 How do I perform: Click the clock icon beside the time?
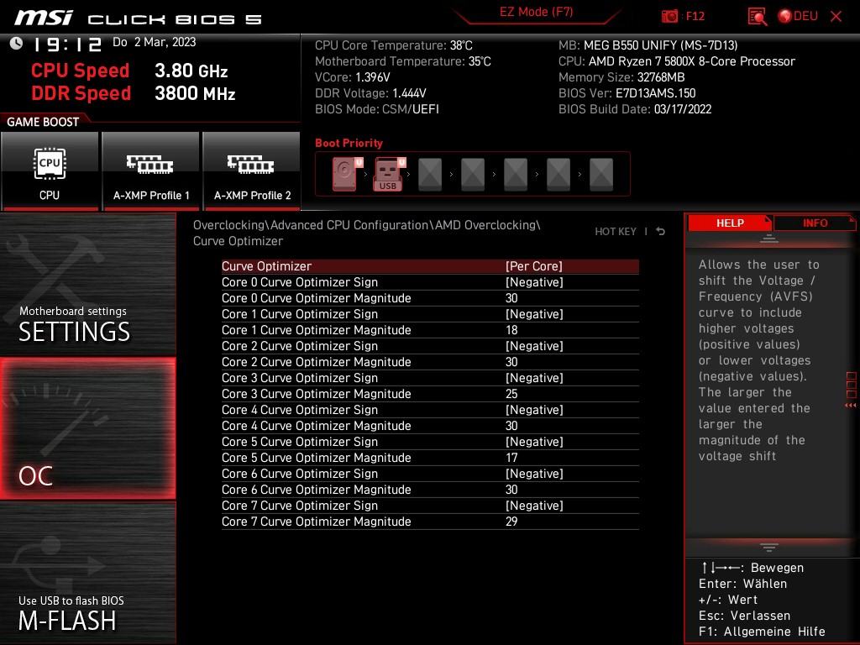(x=17, y=44)
